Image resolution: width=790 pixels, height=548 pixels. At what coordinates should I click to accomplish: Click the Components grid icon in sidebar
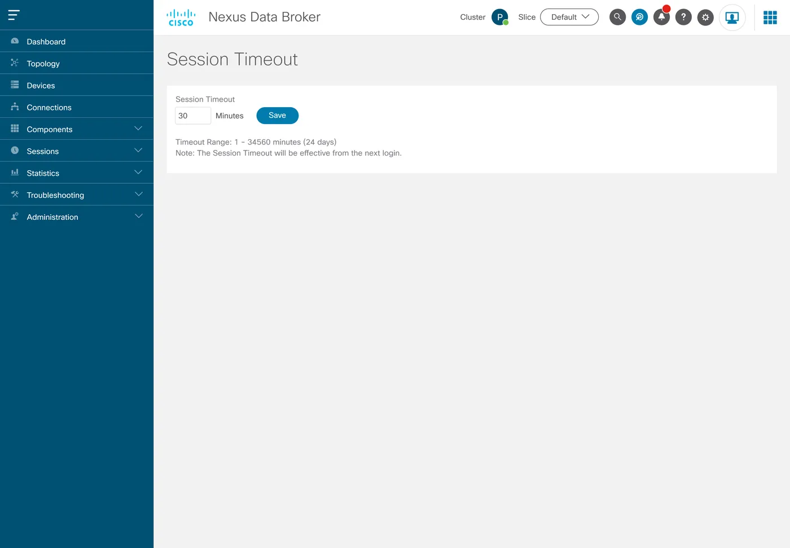pos(15,129)
